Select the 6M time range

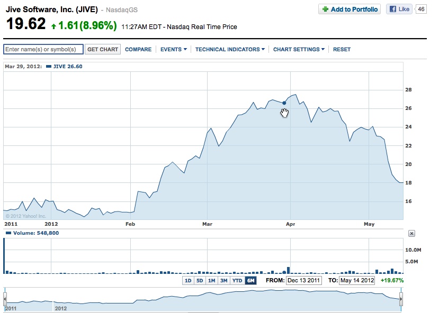click(x=250, y=280)
